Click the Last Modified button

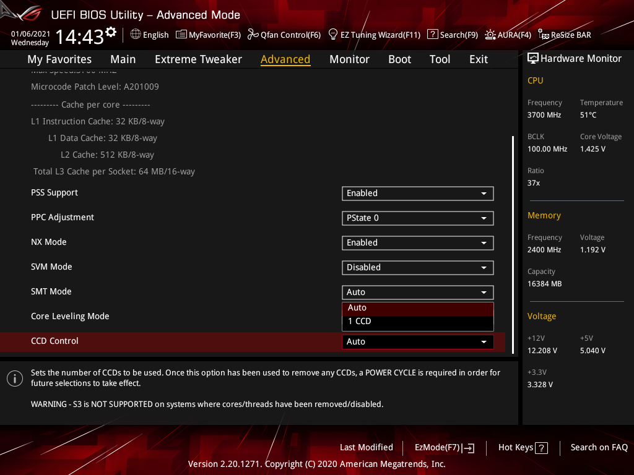[x=367, y=448]
